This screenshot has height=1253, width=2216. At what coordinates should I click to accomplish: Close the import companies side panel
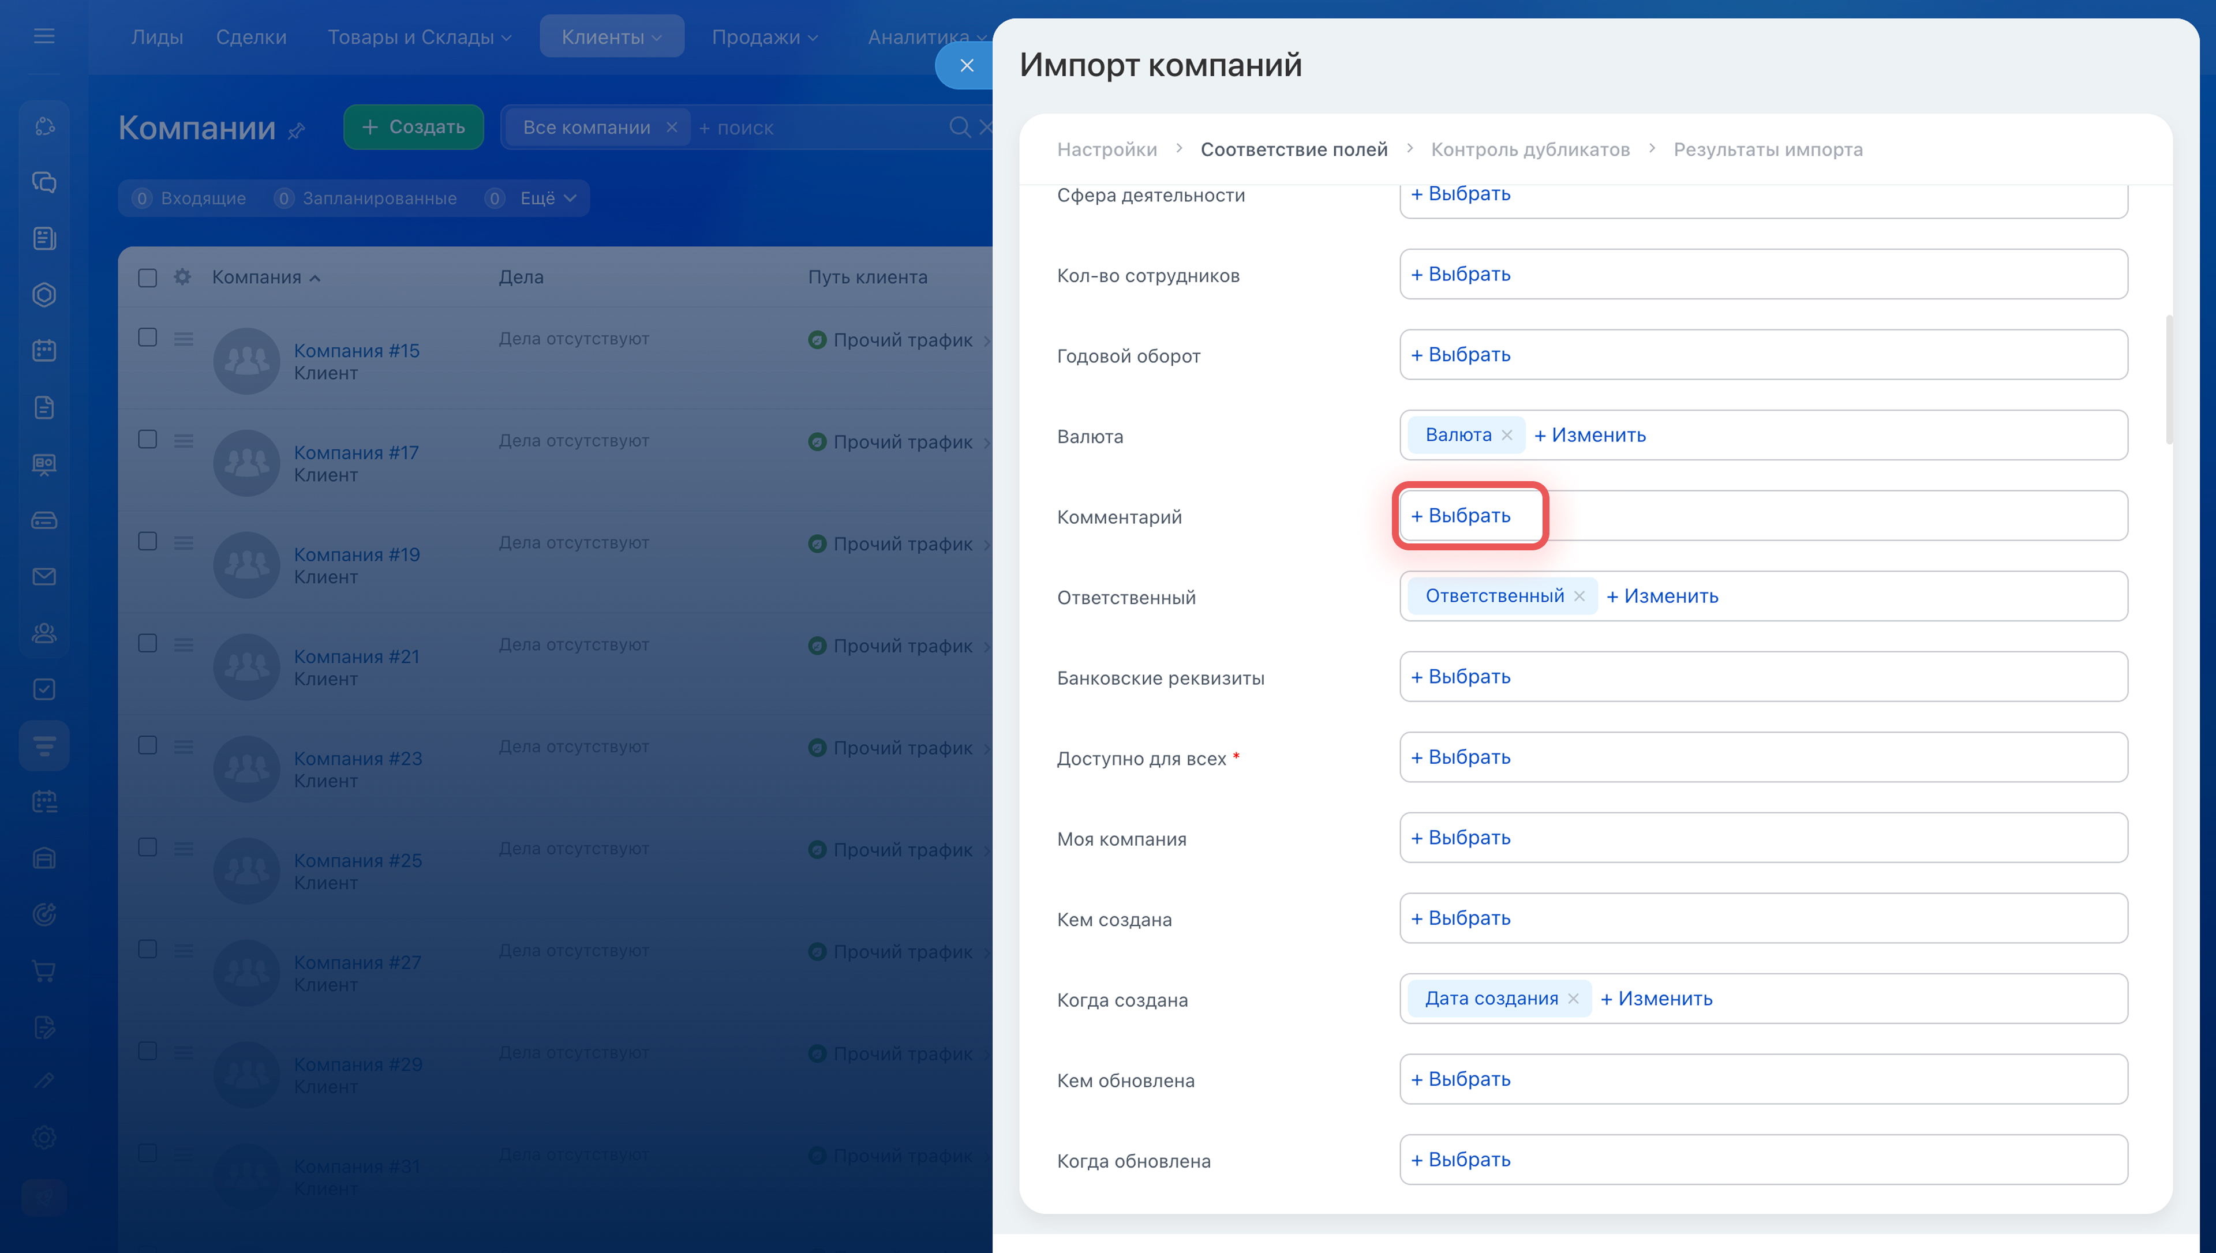tap(965, 65)
